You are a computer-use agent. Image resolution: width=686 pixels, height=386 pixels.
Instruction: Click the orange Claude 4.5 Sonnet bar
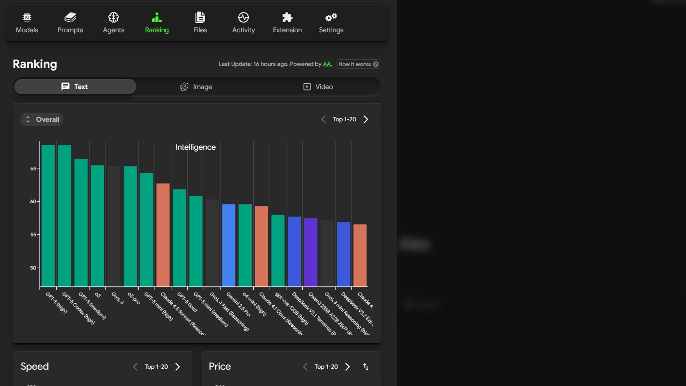tap(163, 235)
